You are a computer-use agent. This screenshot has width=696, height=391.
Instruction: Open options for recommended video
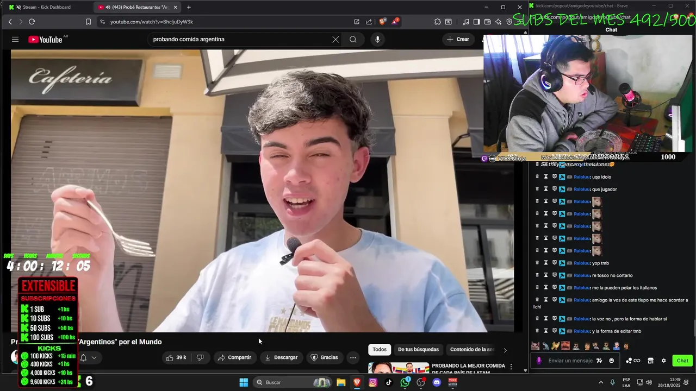(511, 367)
